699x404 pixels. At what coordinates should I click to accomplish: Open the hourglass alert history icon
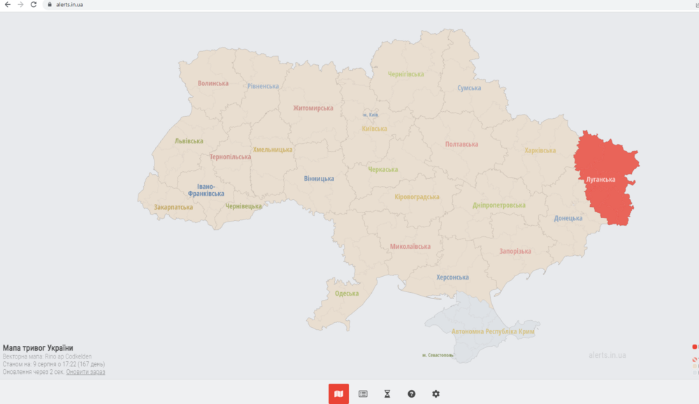(387, 393)
